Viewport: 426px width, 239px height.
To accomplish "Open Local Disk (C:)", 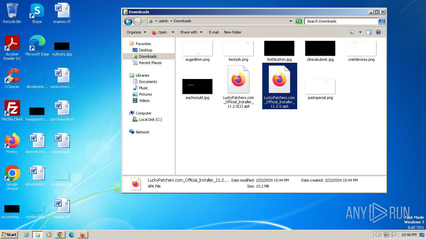I will tap(150, 119).
